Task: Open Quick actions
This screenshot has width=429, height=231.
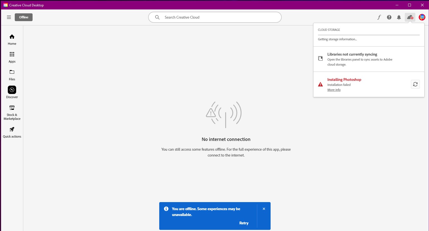Action: click(x=12, y=133)
